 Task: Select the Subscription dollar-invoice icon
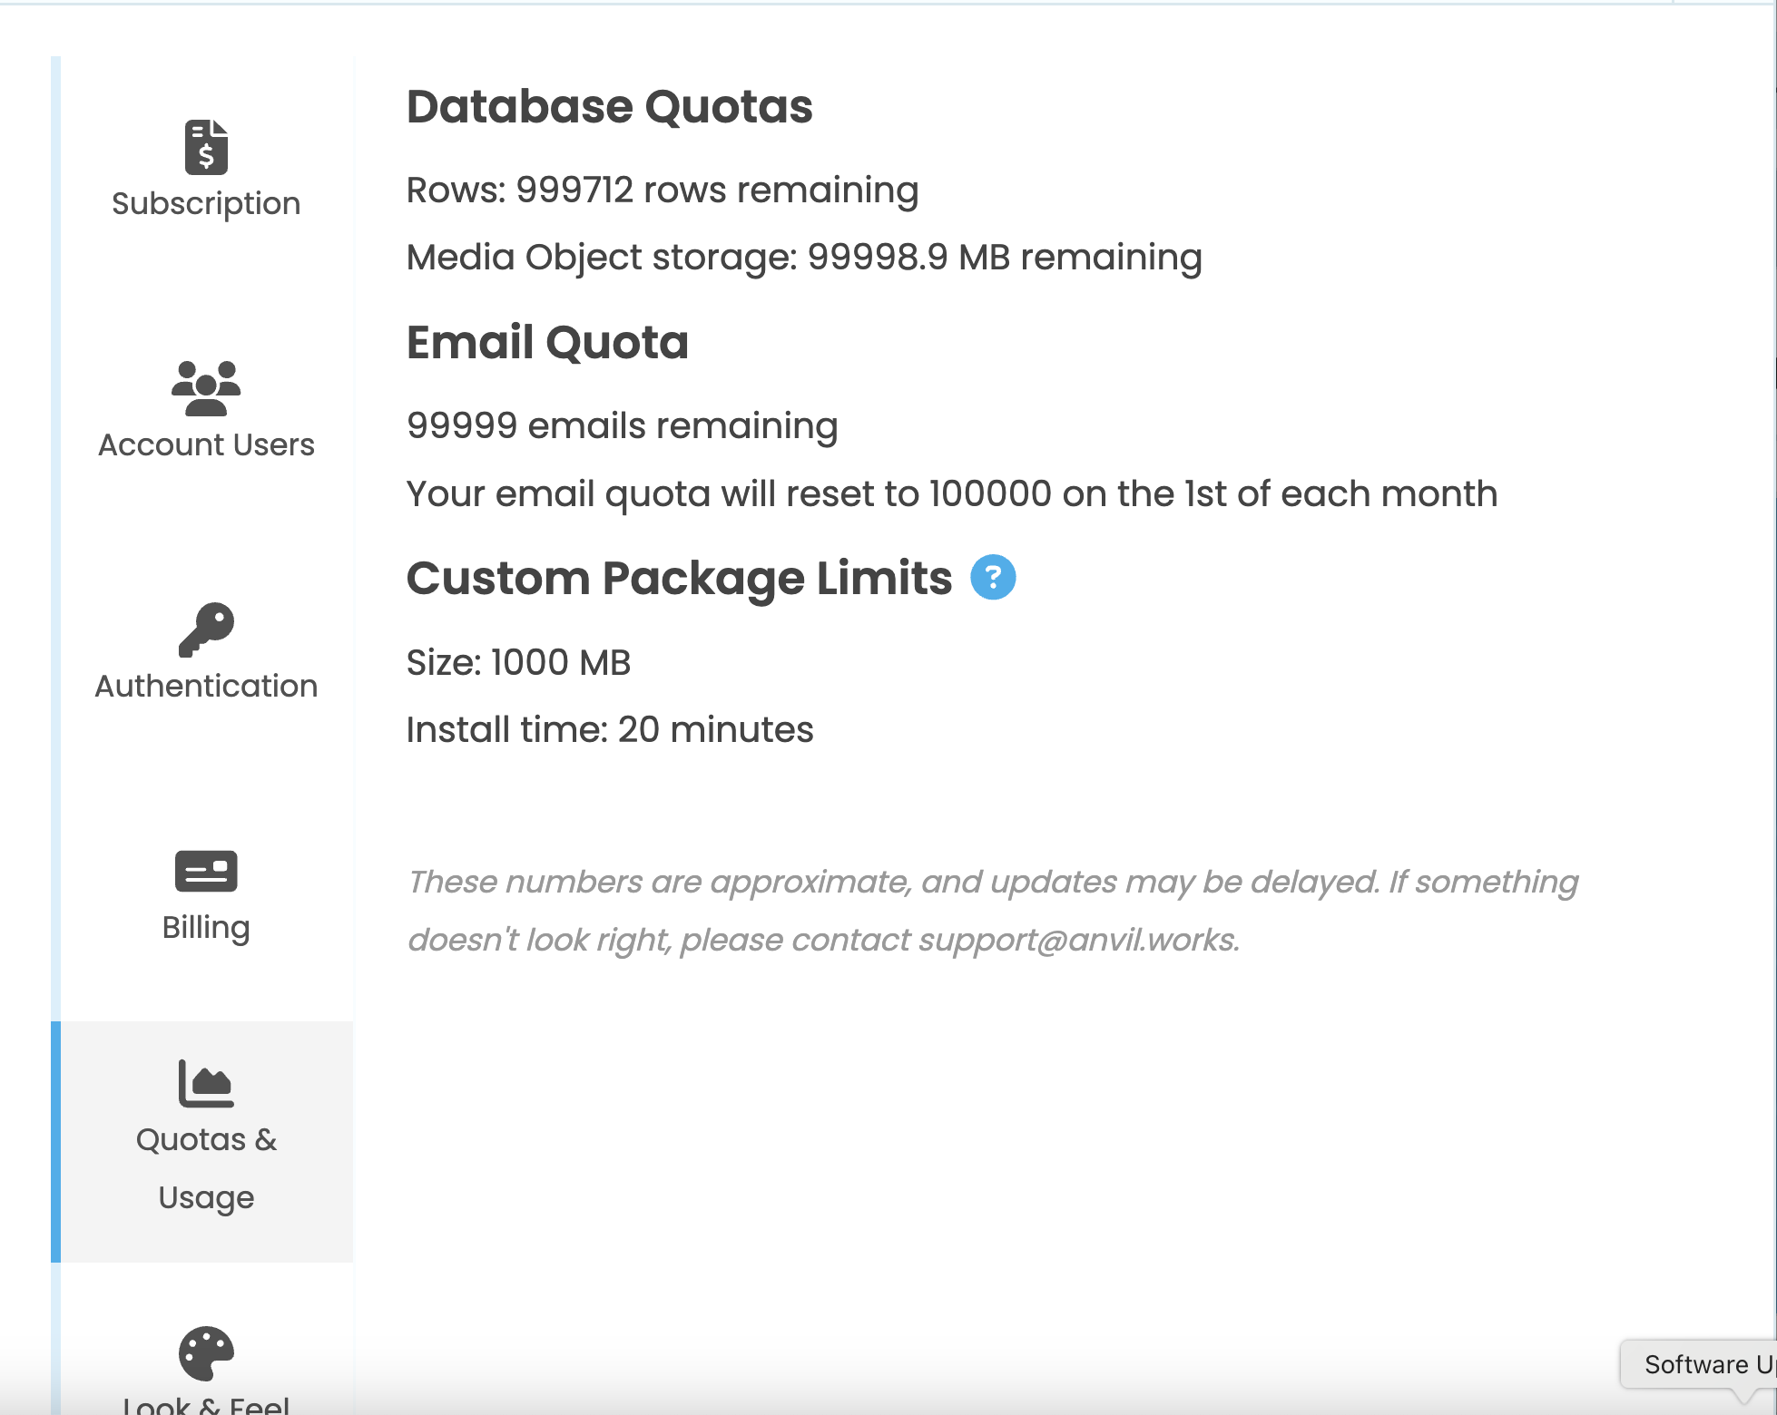207,148
